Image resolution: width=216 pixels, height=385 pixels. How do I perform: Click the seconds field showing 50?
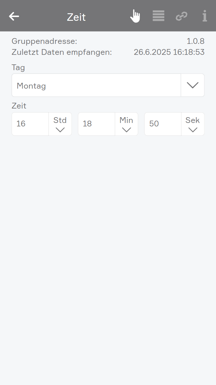click(163, 124)
